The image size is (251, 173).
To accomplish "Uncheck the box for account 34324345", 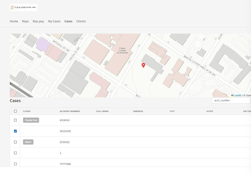I will (15, 131).
